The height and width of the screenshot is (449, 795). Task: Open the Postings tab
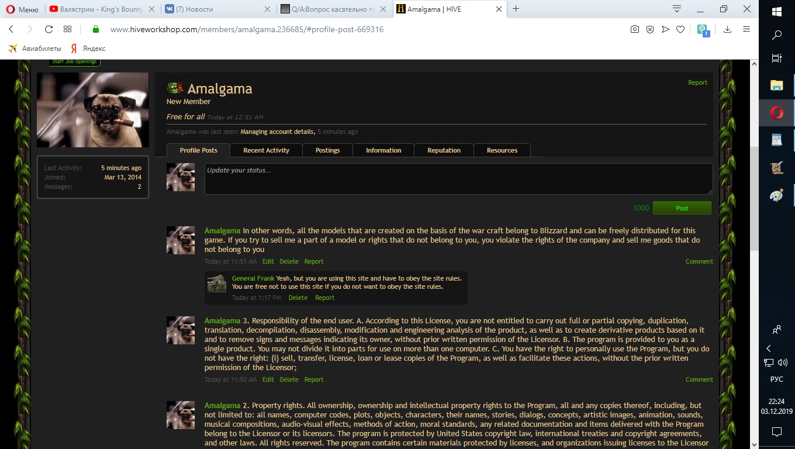pyautogui.click(x=327, y=150)
